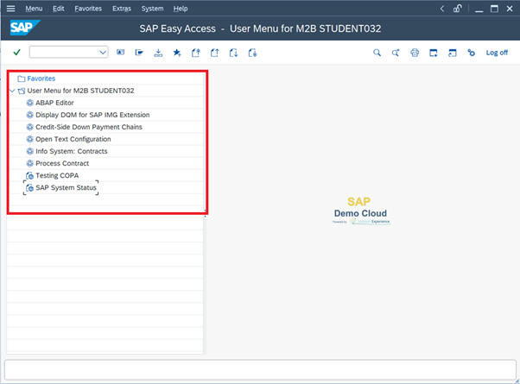The width and height of the screenshot is (520, 384).
Task: Click the Print icon in toolbar
Action: coord(415,53)
